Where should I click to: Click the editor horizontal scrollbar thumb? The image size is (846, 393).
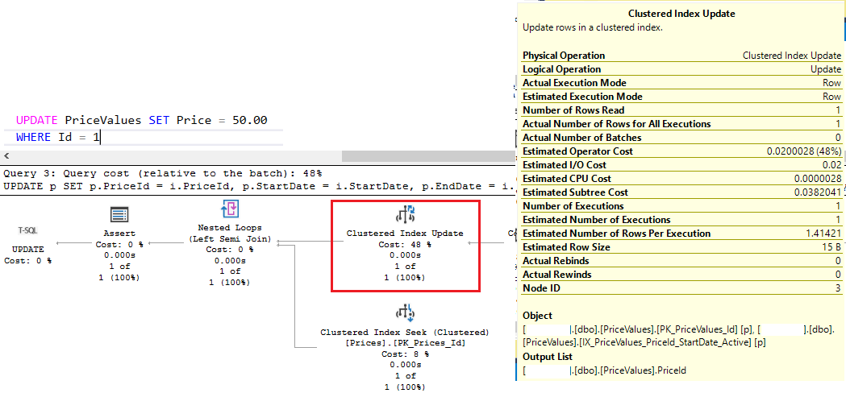tap(428, 155)
